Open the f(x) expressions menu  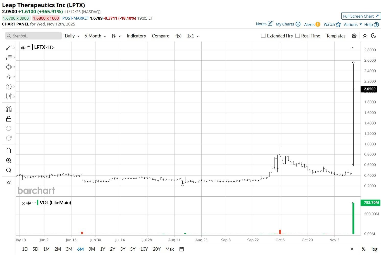pyautogui.click(x=178, y=36)
